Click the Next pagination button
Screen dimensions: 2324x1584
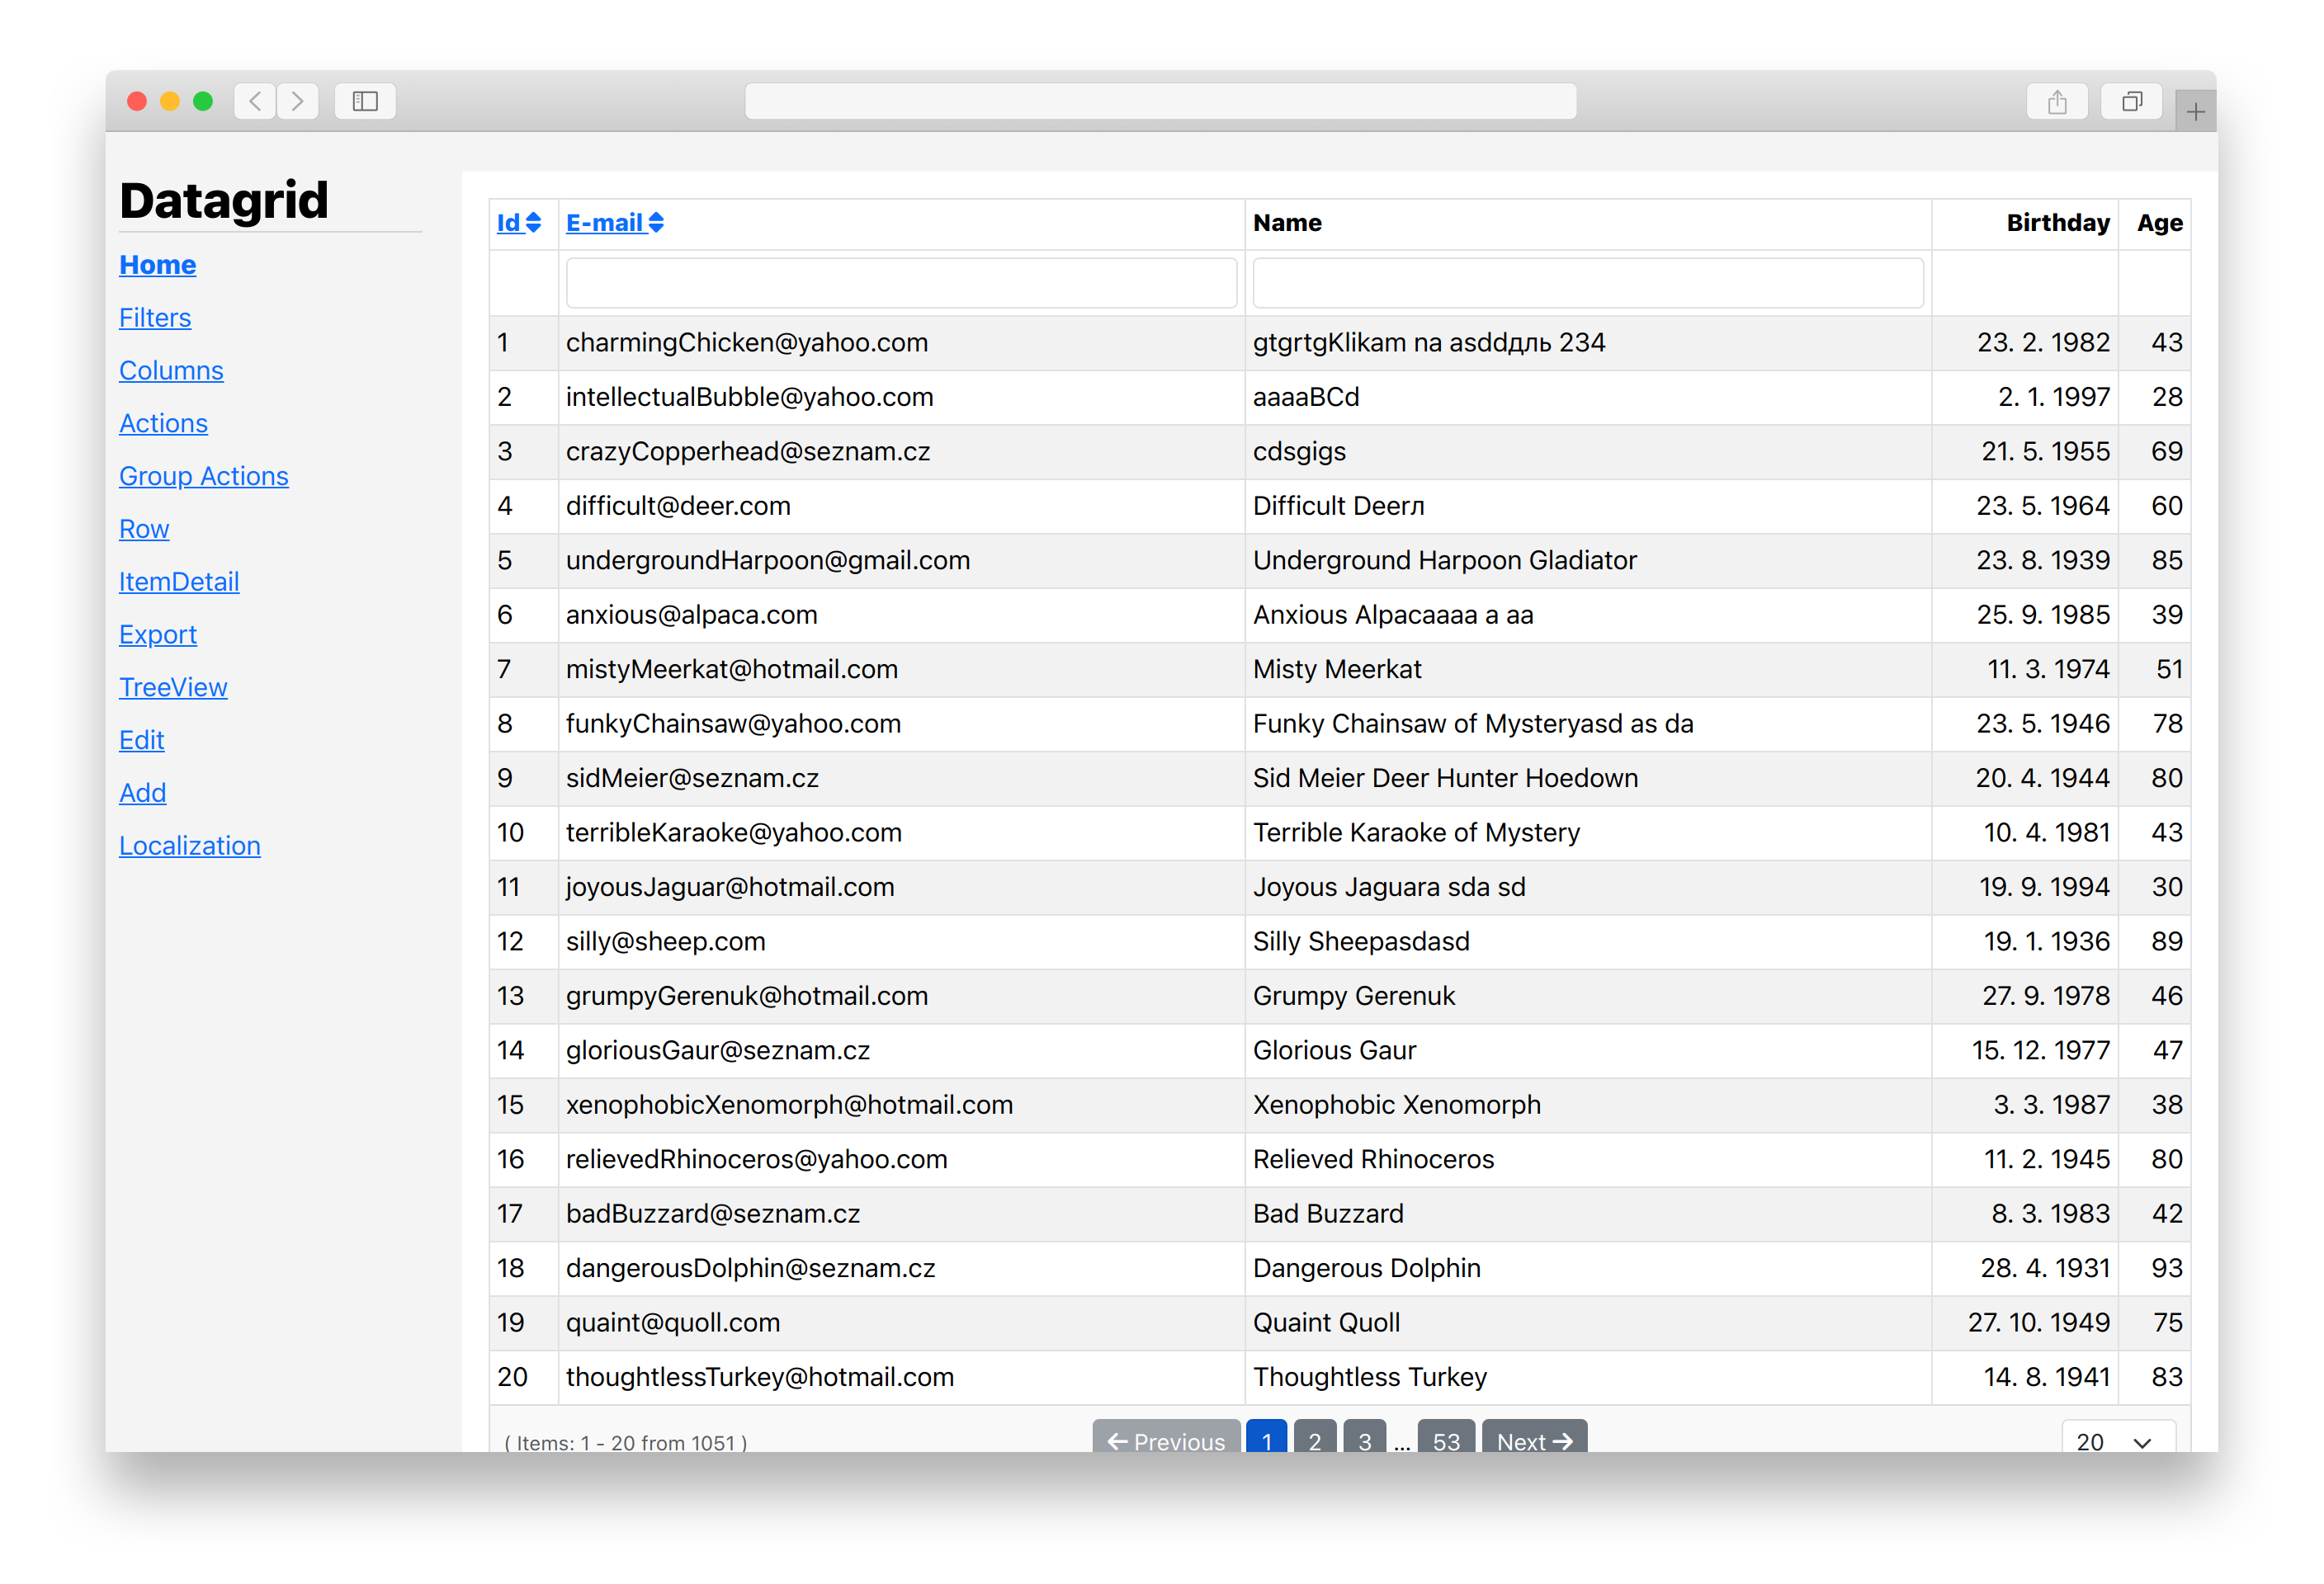pyautogui.click(x=1534, y=1440)
